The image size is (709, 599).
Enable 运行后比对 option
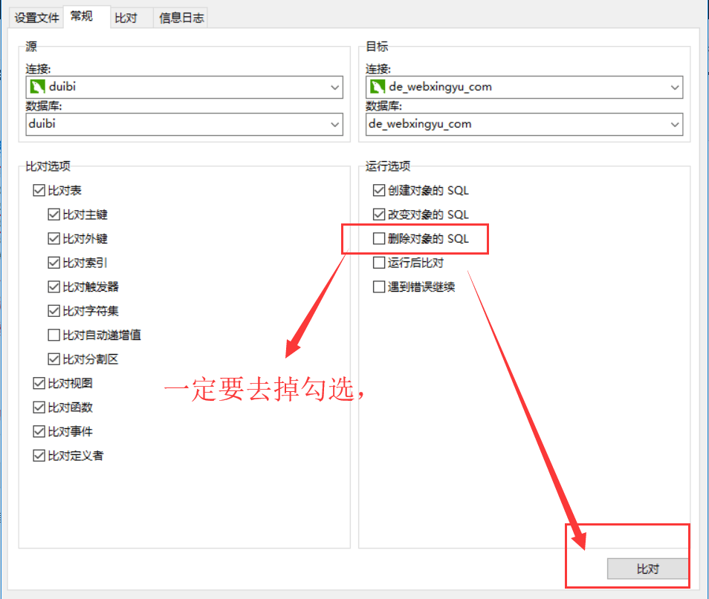click(379, 262)
